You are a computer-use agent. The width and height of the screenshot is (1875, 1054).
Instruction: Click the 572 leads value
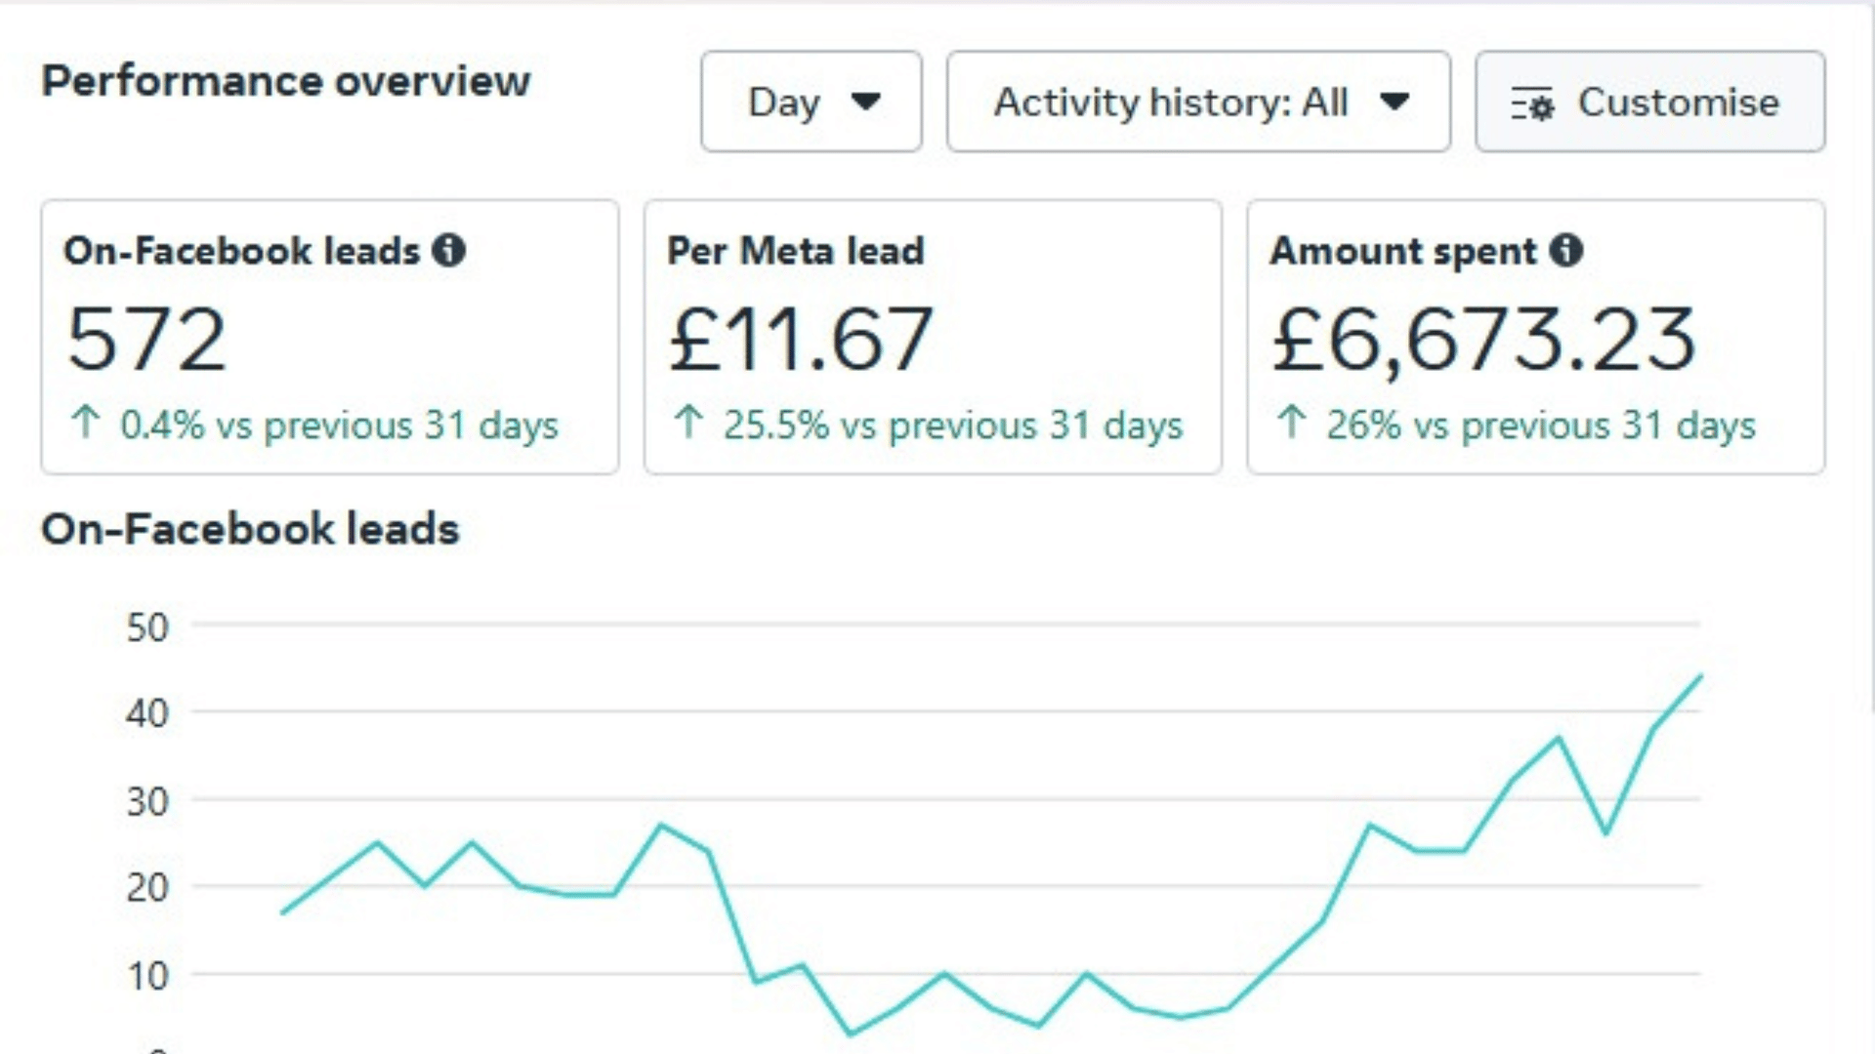146,340
